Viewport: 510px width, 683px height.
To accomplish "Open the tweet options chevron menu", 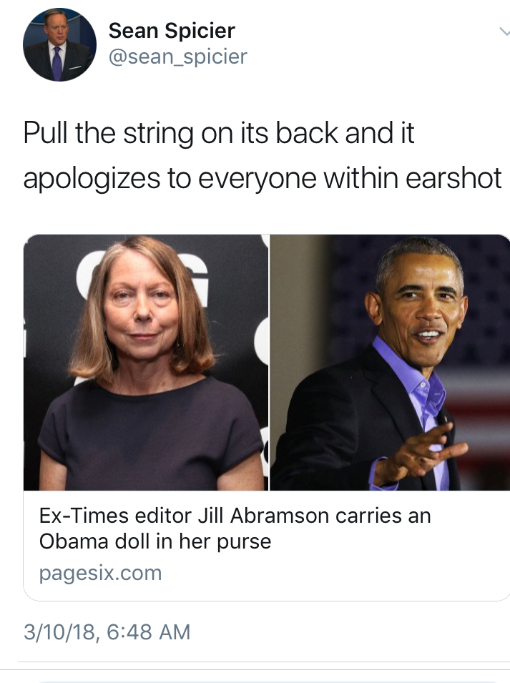I will coord(504,31).
